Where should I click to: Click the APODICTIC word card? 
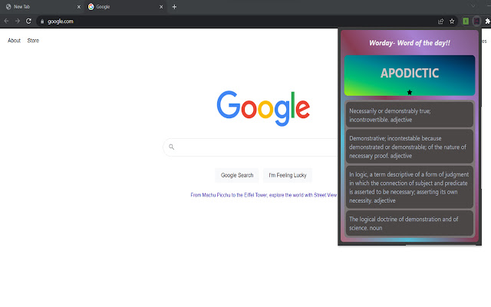[410, 75]
